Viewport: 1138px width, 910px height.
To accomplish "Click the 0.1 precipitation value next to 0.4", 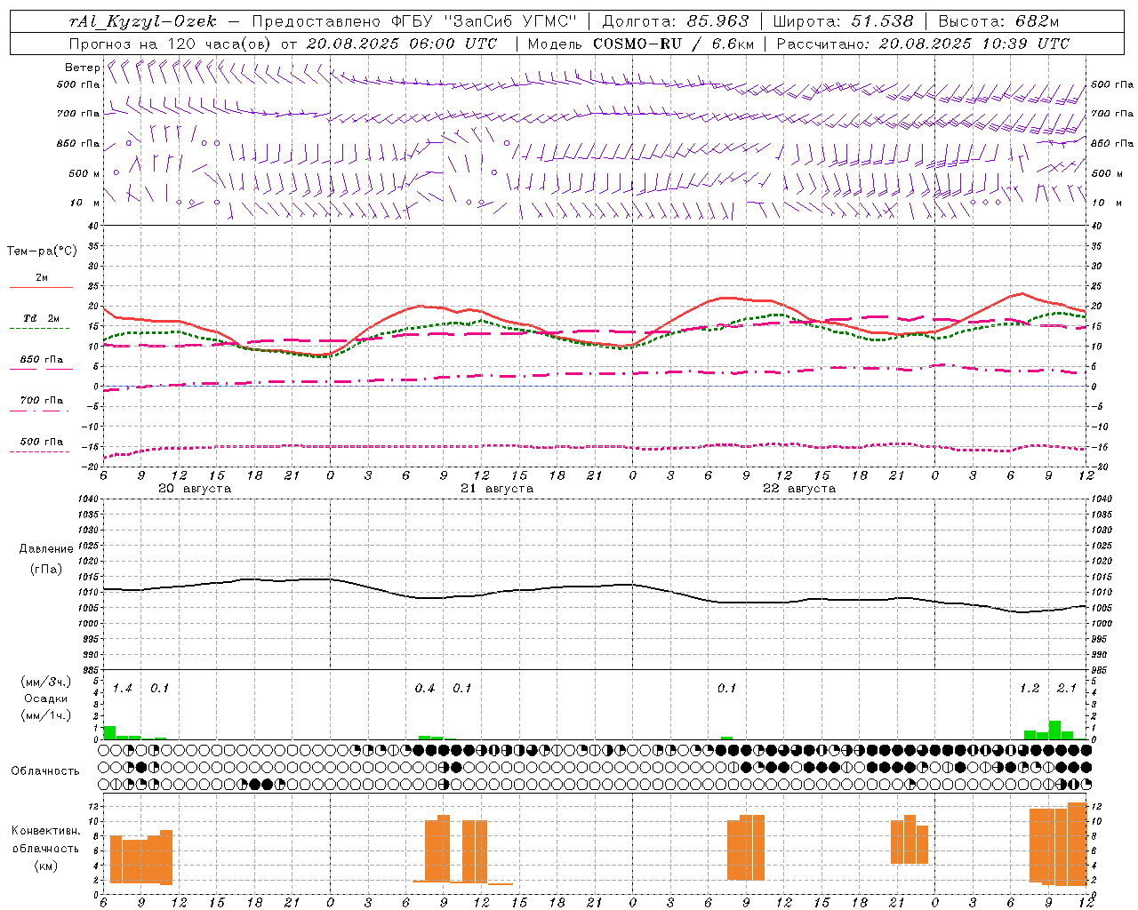I will click(x=462, y=689).
